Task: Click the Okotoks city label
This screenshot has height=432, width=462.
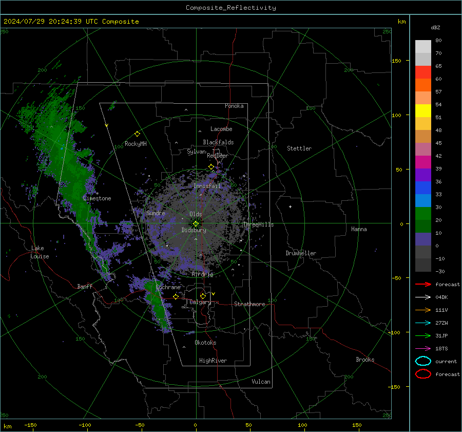Action: pyautogui.click(x=205, y=343)
